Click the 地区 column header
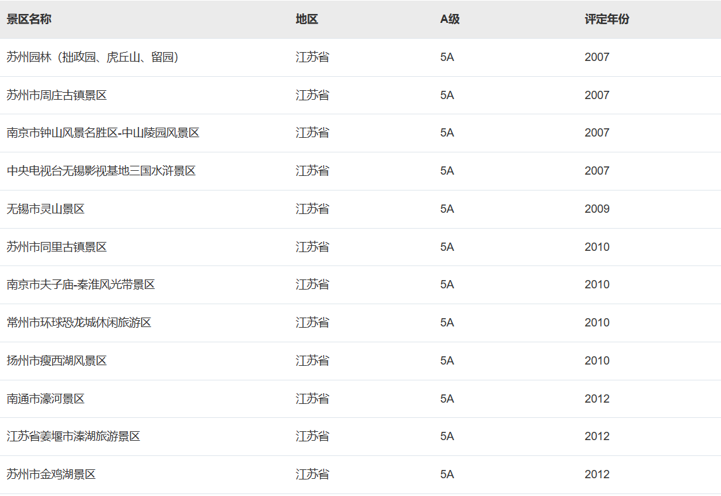Image resolution: width=721 pixels, height=496 pixels. [307, 19]
